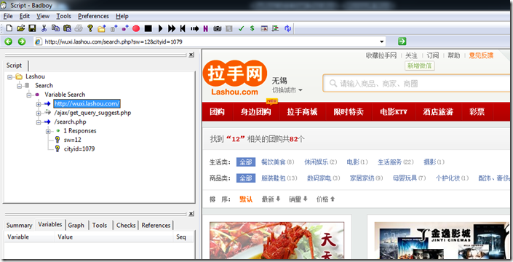Switch to the References tab
513x262 pixels.
coord(156,226)
